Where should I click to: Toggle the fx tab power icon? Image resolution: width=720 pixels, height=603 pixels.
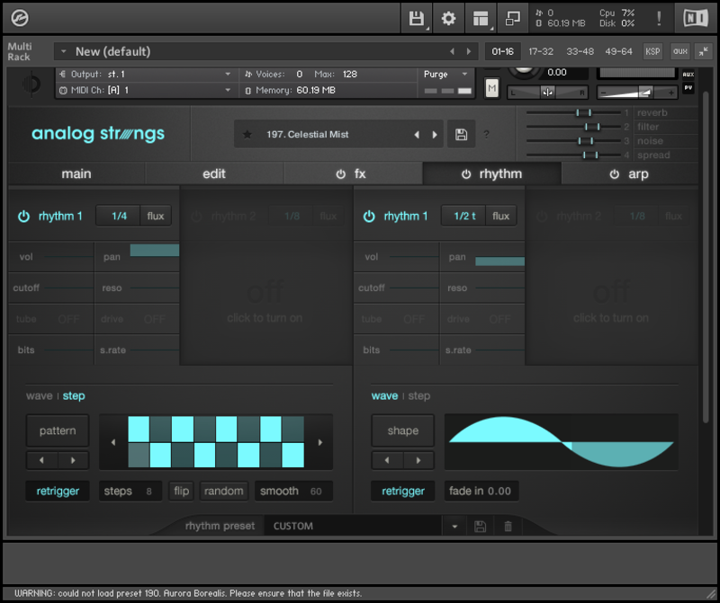point(340,174)
